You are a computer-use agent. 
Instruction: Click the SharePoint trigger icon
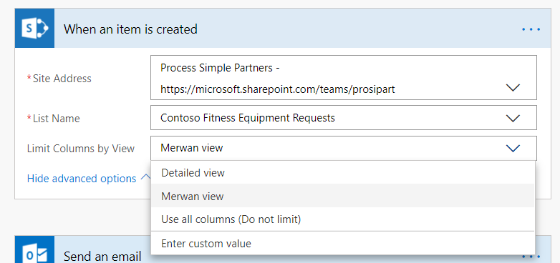34,29
